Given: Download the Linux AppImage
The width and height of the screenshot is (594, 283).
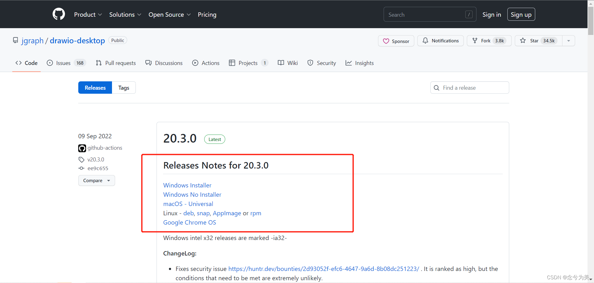Looking at the screenshot, I should click(x=227, y=213).
